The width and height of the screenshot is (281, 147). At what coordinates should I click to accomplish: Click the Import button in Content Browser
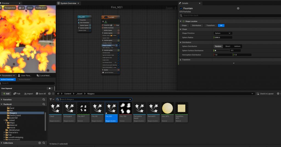29,94
